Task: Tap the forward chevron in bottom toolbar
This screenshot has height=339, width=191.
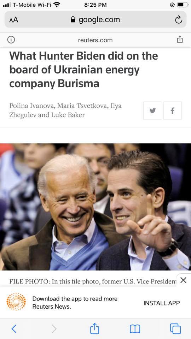Action: tap(54, 329)
